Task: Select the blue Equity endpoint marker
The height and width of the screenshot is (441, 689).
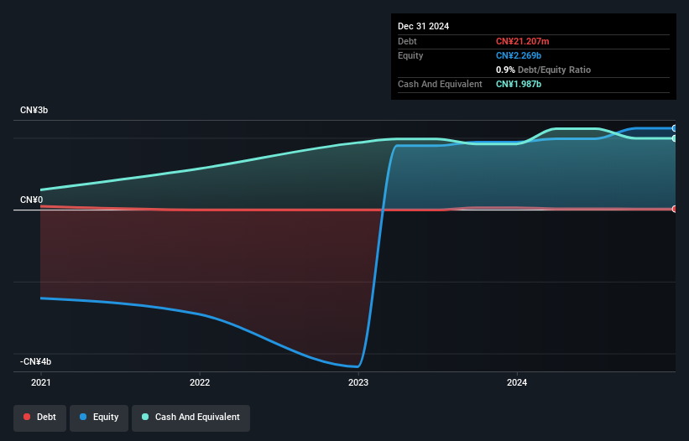Action: point(674,128)
